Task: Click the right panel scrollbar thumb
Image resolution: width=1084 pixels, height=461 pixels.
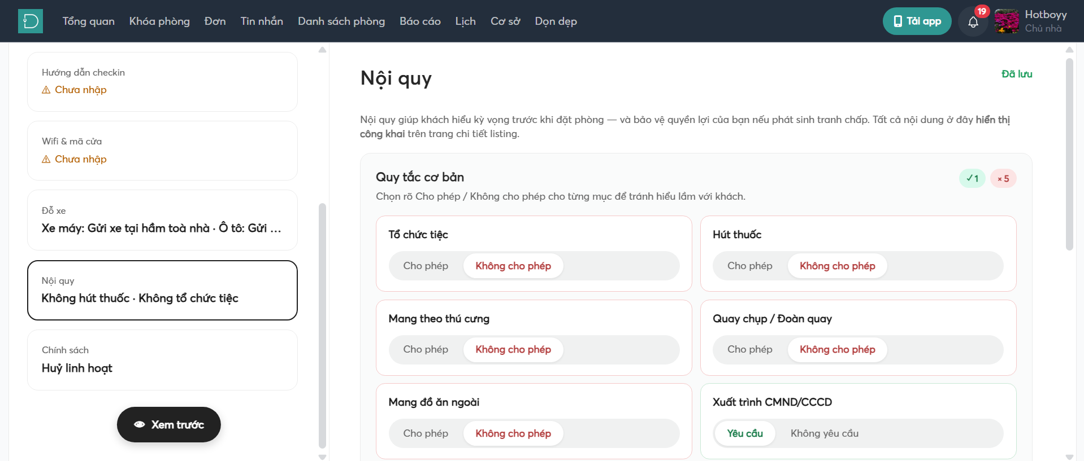Action: [x=1069, y=154]
